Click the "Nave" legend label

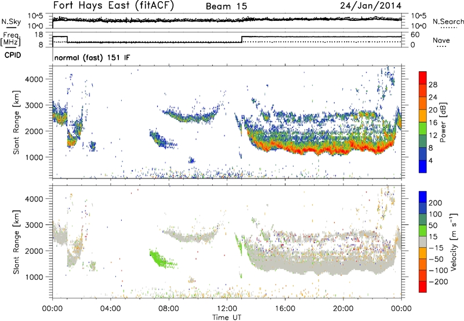coord(441,41)
